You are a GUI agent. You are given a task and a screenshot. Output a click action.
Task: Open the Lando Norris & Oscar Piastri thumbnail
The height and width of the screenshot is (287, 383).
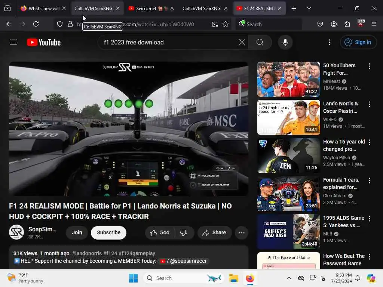click(288, 117)
